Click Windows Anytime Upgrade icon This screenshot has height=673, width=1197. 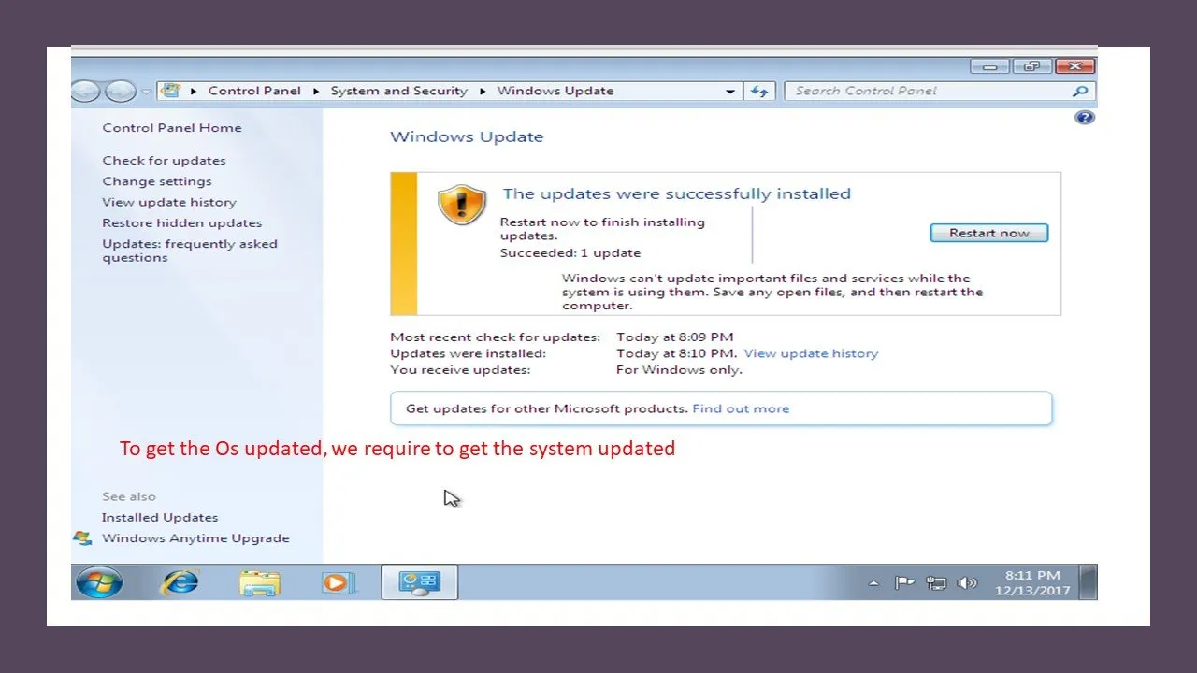[83, 538]
